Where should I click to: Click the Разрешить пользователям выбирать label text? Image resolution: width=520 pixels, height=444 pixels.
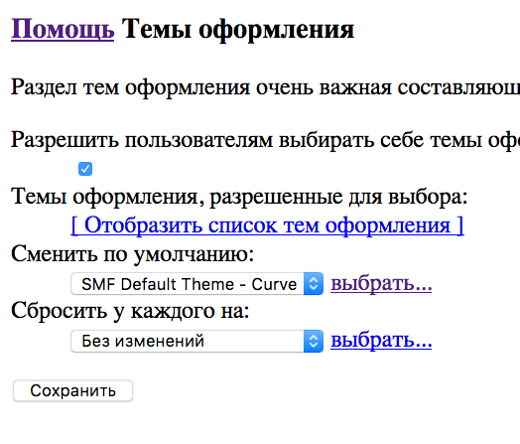point(265,140)
